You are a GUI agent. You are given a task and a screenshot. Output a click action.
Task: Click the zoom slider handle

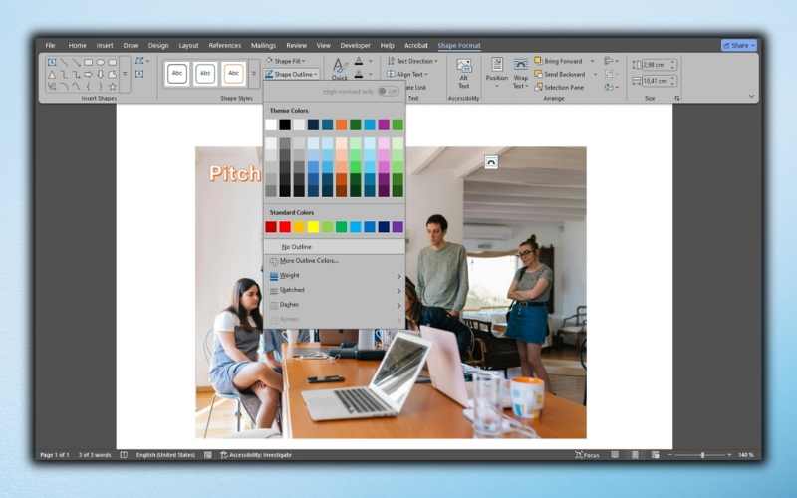tap(702, 455)
